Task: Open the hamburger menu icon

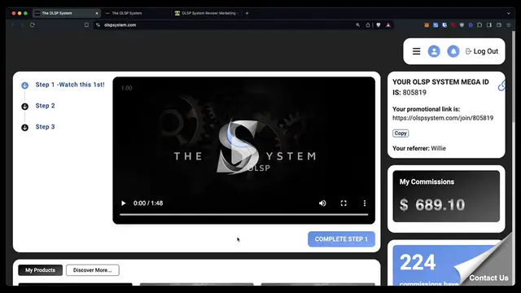Action: [x=416, y=51]
